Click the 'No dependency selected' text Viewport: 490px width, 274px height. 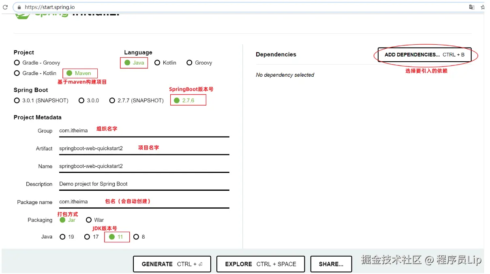coord(285,75)
